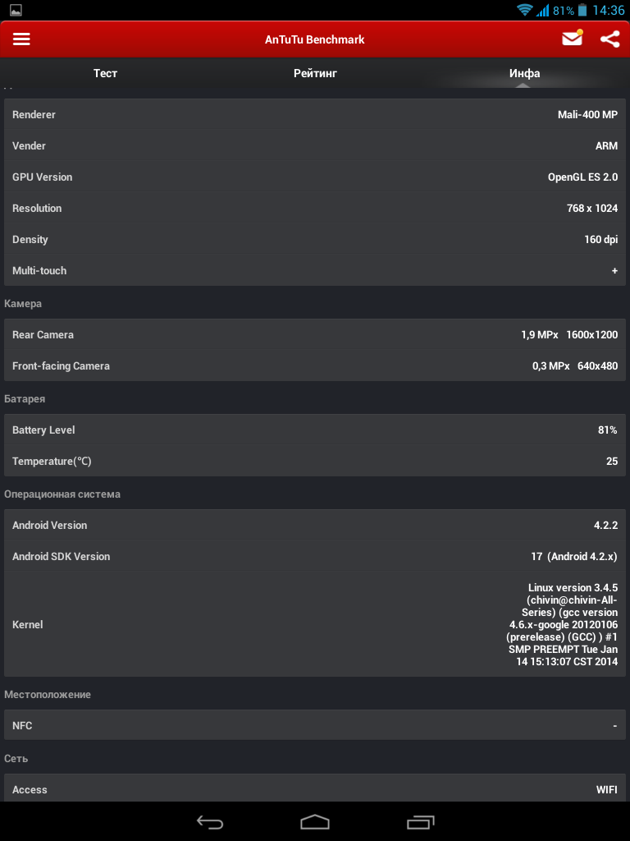
Task: Switch to the Тест tab
Action: click(x=105, y=73)
